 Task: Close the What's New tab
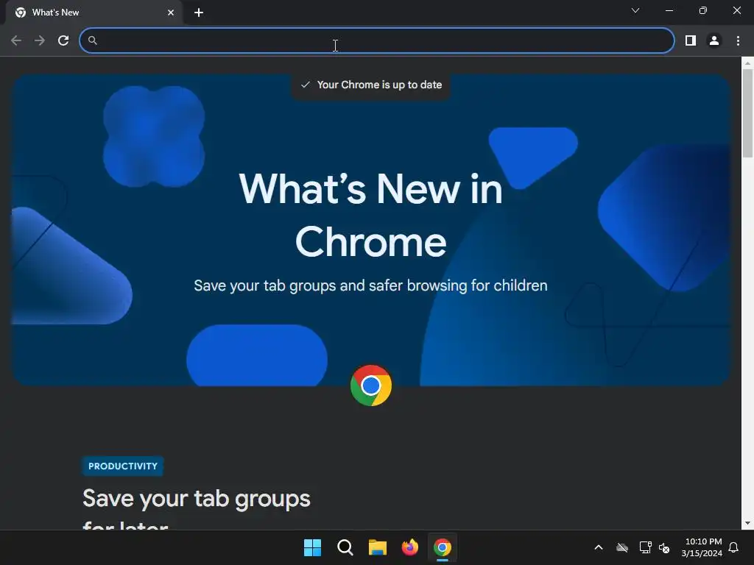(x=171, y=13)
